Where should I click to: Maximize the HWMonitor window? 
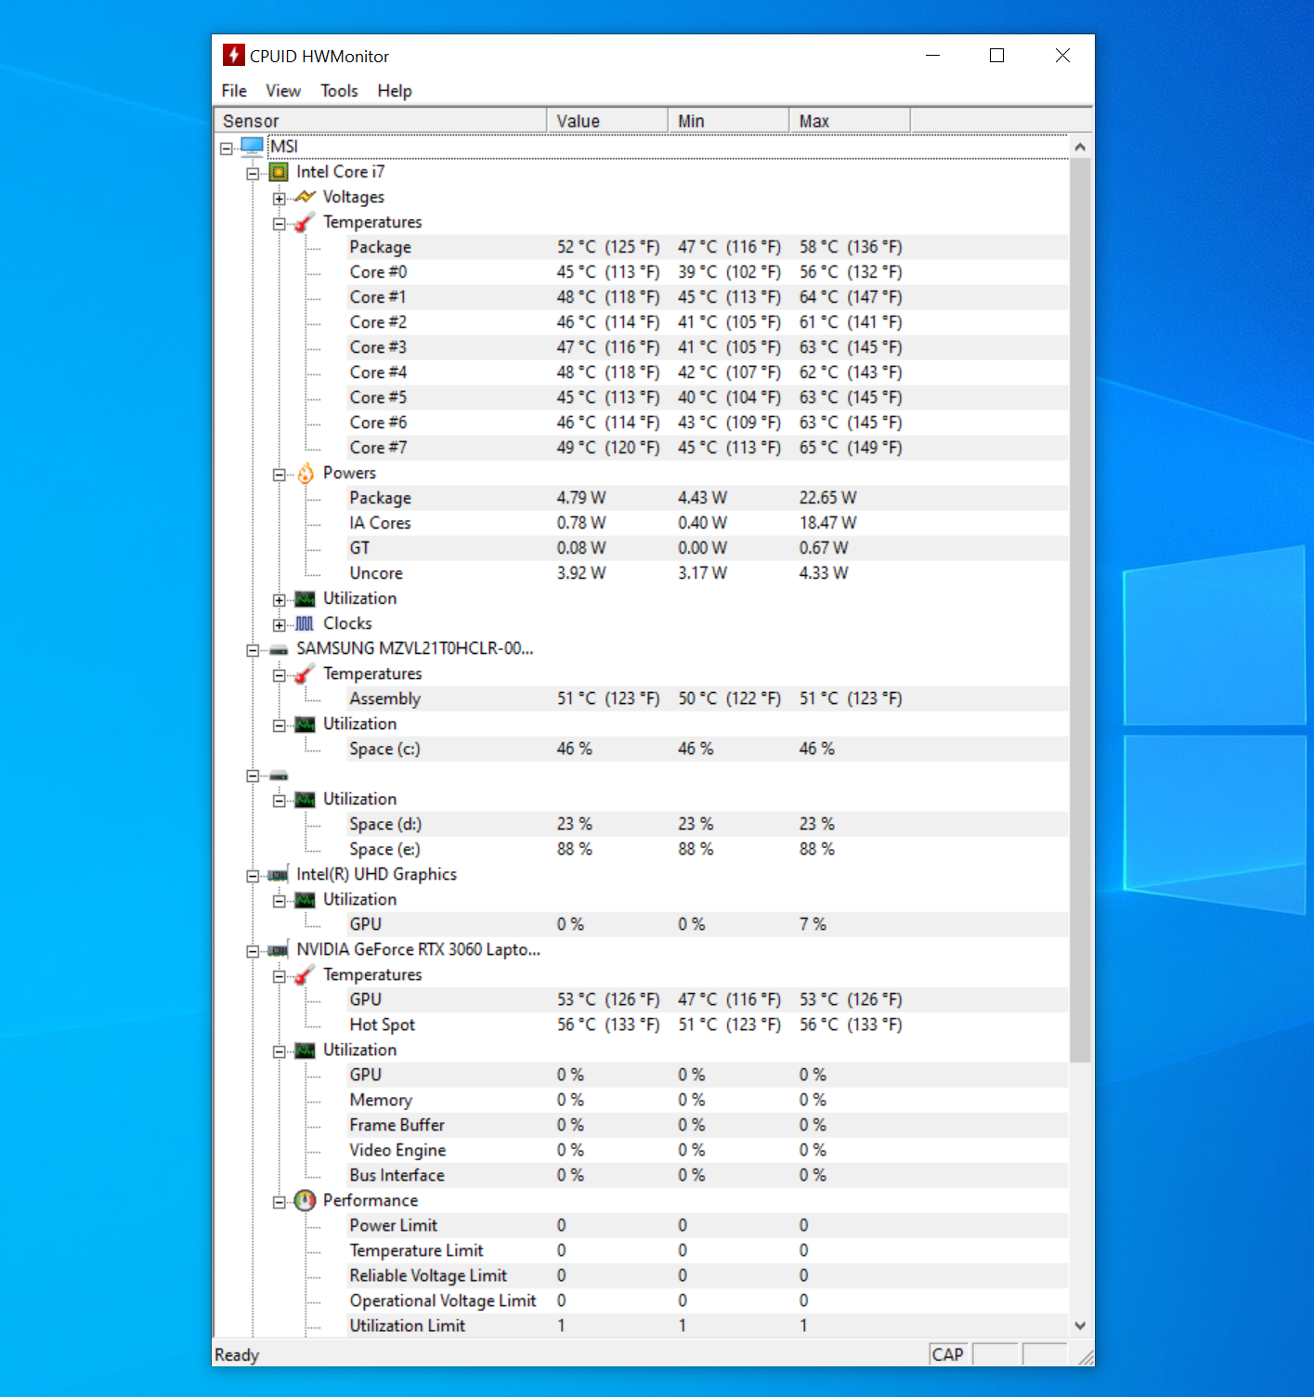point(996,56)
